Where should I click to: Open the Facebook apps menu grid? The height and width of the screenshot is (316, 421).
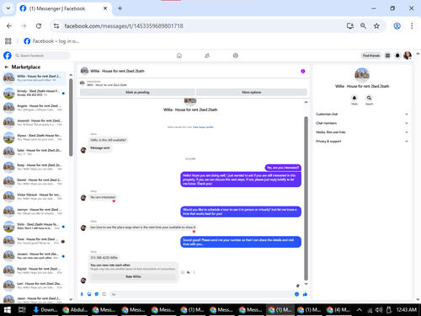coord(387,56)
